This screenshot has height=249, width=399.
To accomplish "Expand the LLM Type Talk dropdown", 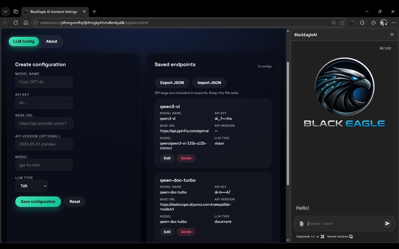I will pos(31,186).
